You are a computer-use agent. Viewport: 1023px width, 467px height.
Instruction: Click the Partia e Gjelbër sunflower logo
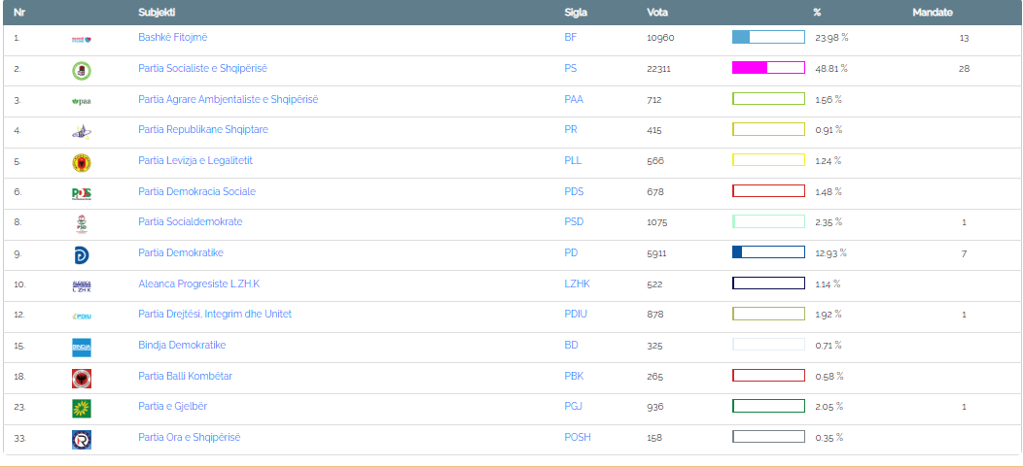[82, 408]
